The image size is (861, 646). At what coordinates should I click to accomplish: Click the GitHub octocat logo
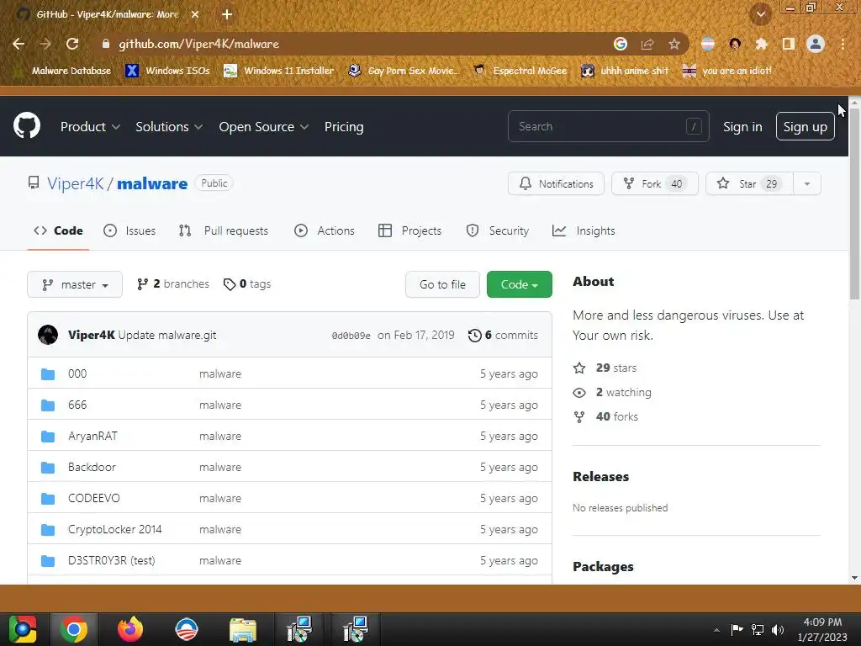click(x=27, y=126)
